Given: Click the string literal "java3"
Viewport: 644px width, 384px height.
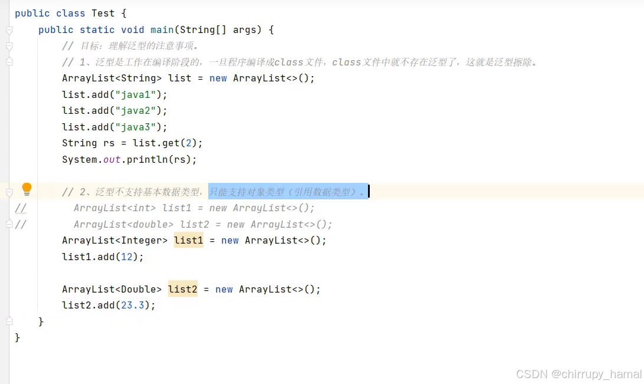Looking at the screenshot, I should 135,127.
